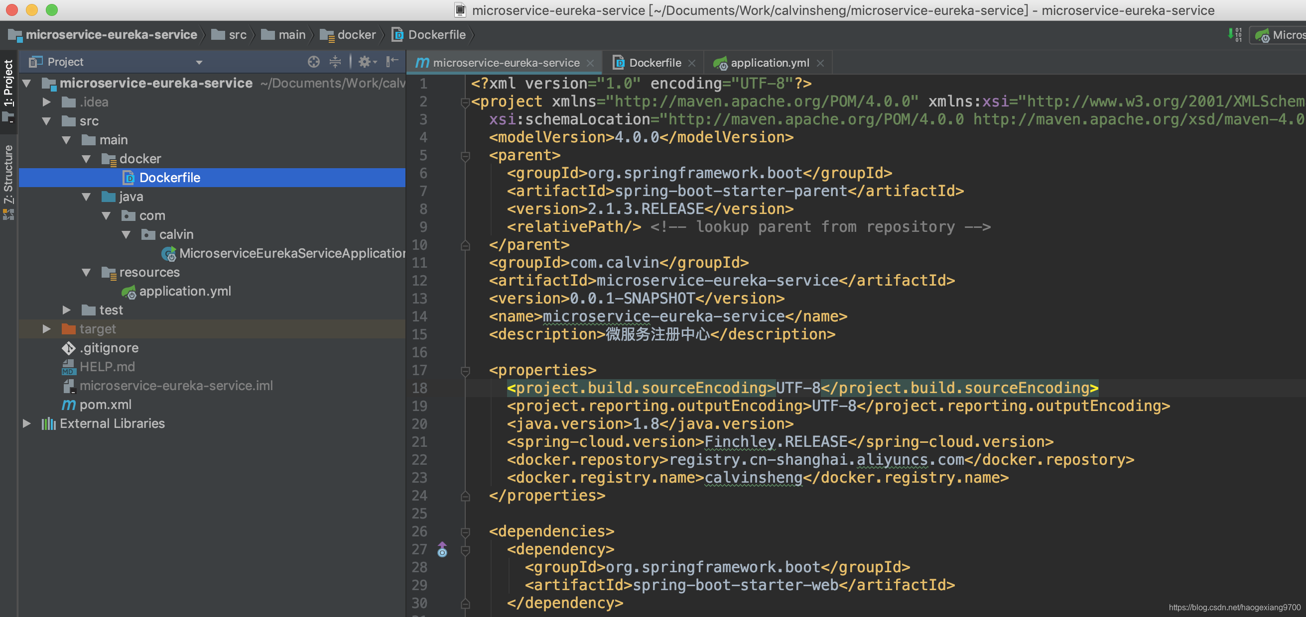This screenshot has height=617, width=1306.
Task: Hide the Project tool window
Action: (392, 62)
